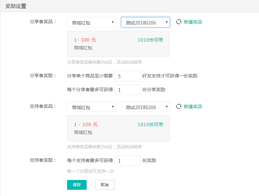Click 1010份可用 in the sharer prize card
This screenshot has height=196, width=259.
tap(150, 40)
